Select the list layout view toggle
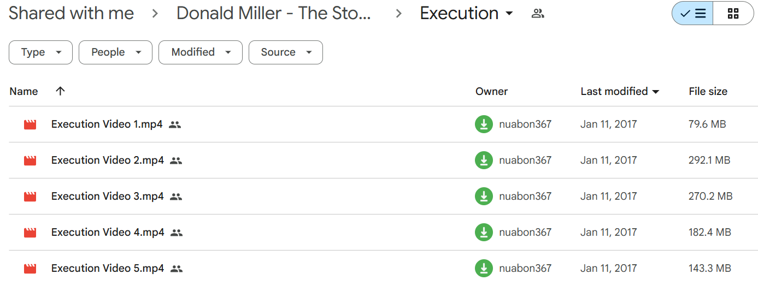 pos(692,14)
